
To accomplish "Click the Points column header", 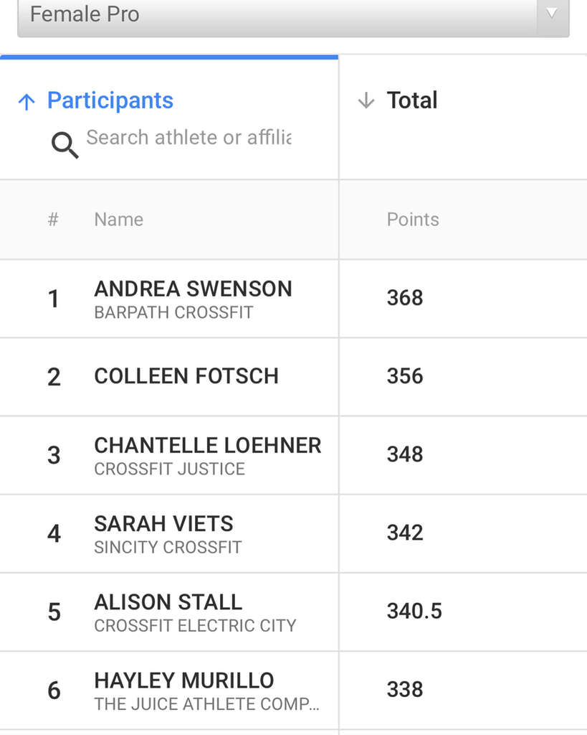I will coord(413,220).
